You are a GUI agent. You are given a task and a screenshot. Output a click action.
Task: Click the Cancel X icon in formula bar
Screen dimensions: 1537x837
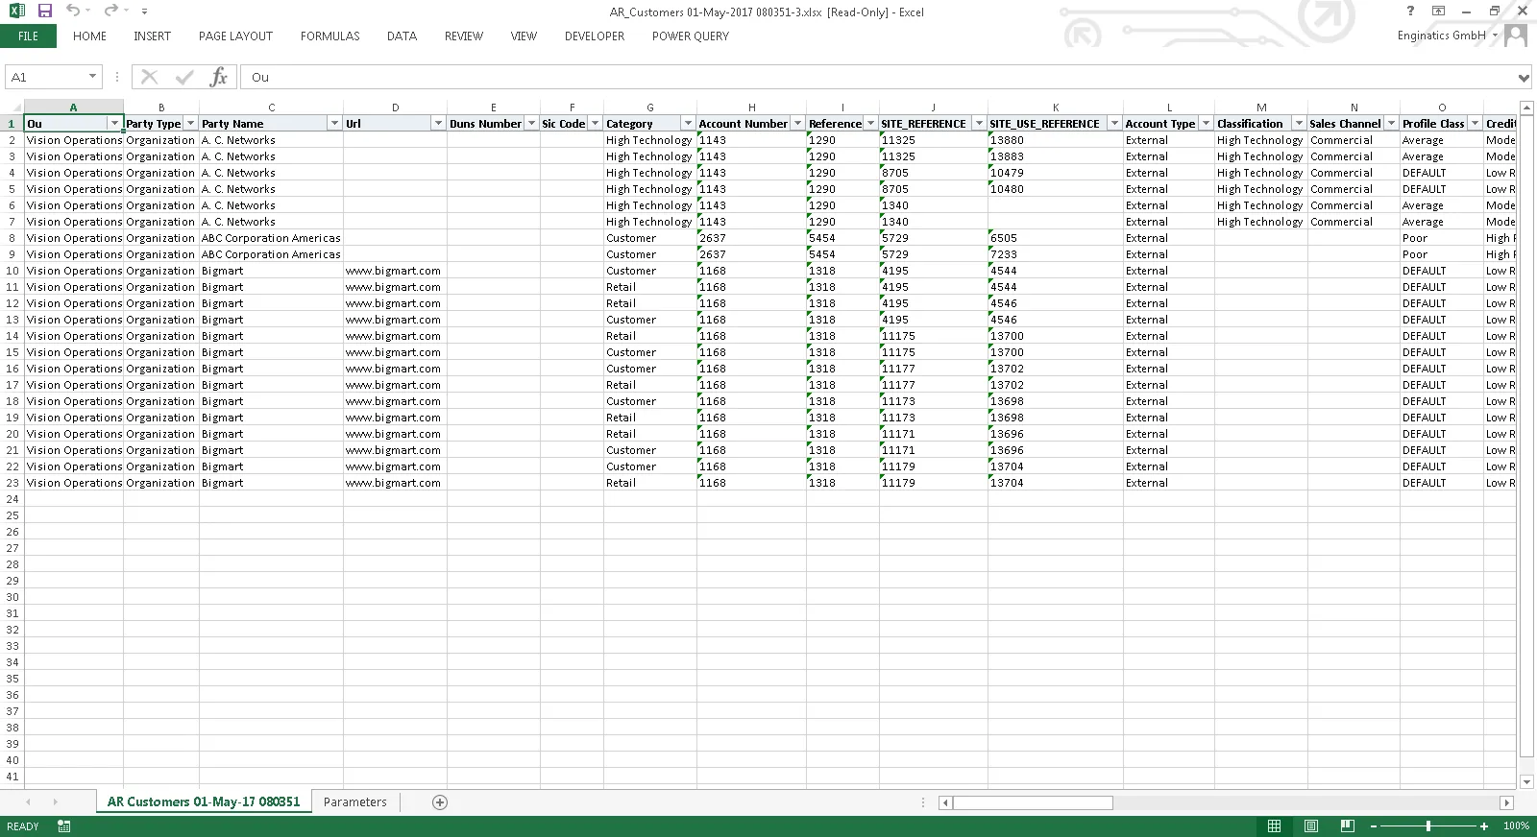click(x=149, y=77)
